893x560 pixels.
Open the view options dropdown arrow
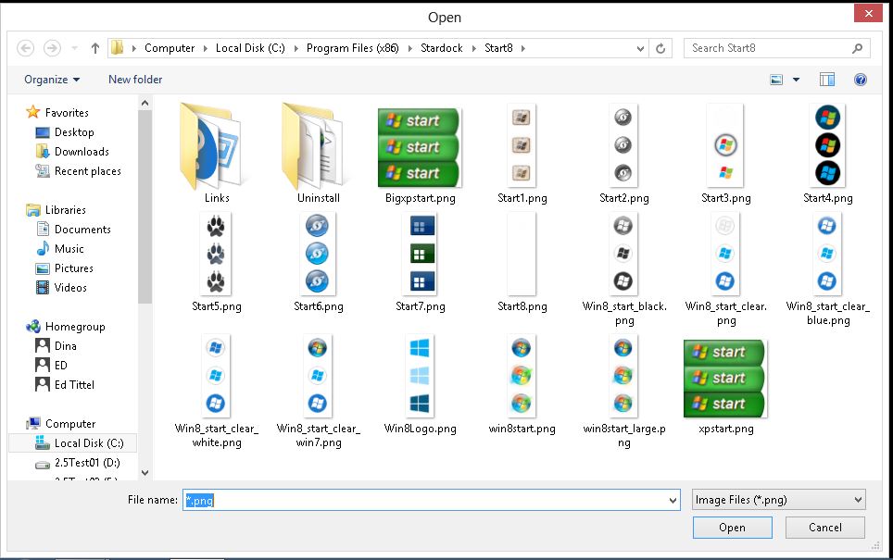(x=796, y=80)
